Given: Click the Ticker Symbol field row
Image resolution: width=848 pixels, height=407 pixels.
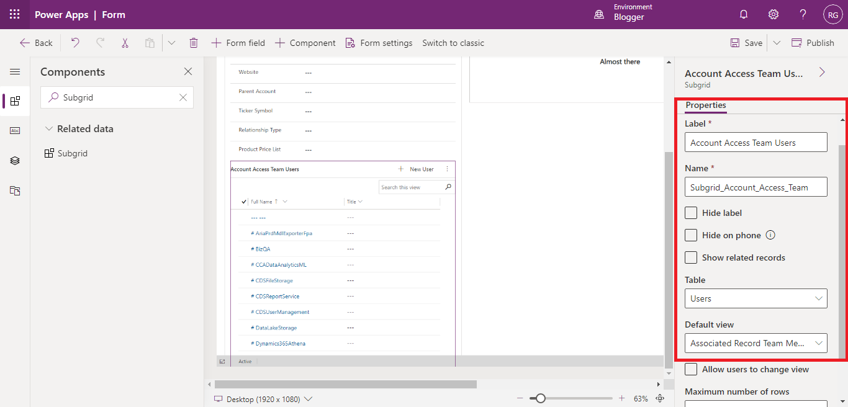Looking at the screenshot, I should (343, 111).
